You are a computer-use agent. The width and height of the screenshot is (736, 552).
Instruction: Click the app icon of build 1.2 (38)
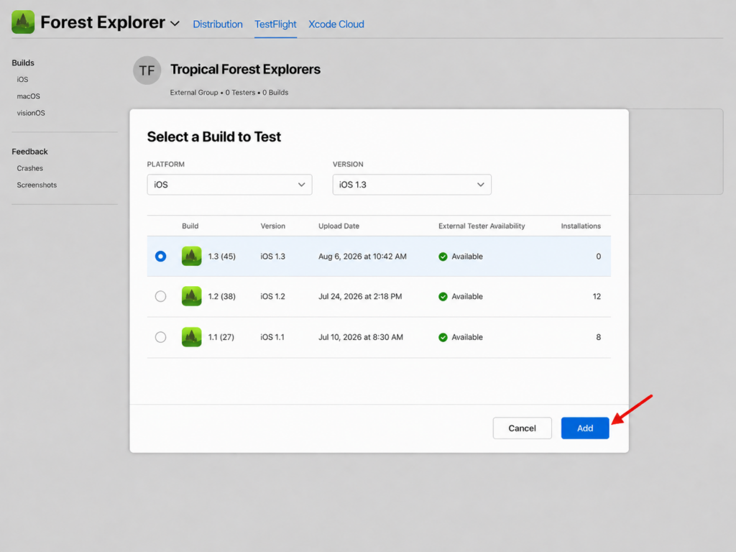point(191,296)
